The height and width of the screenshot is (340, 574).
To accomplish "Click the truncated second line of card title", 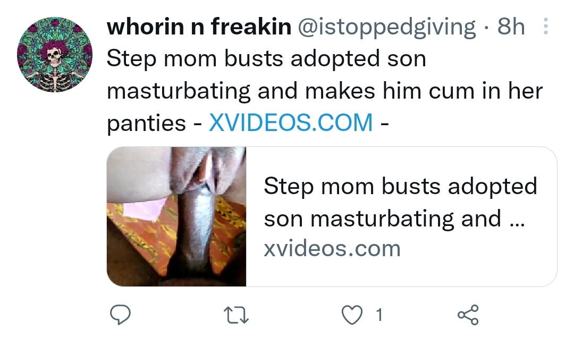I will 394,219.
